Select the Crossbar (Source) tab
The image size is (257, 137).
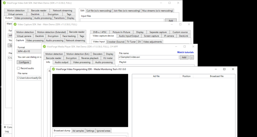point(115,42)
